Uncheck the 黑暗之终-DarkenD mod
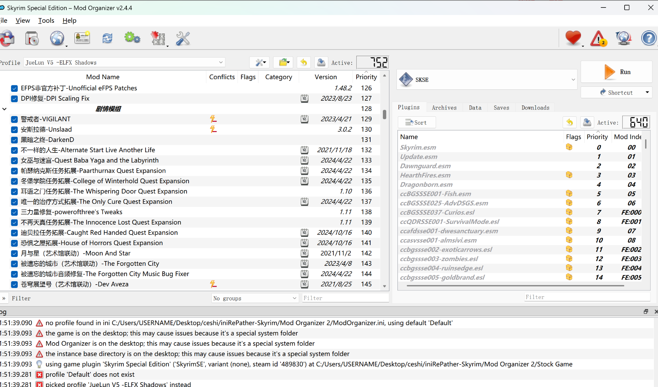The width and height of the screenshot is (658, 387). (14, 140)
